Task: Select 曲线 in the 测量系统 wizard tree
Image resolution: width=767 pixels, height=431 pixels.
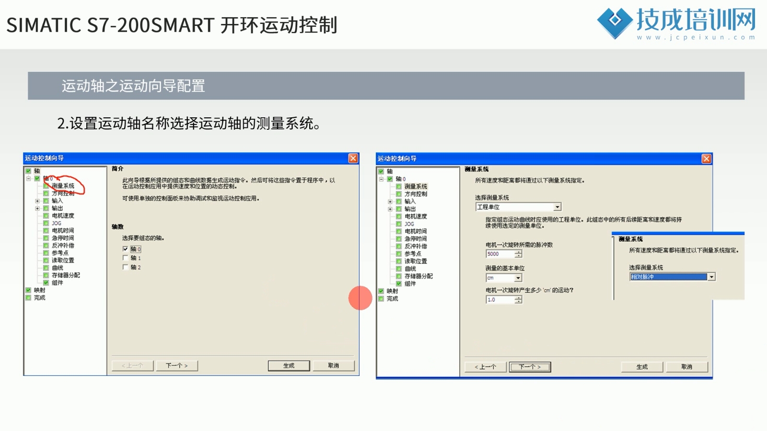Action: (x=410, y=269)
